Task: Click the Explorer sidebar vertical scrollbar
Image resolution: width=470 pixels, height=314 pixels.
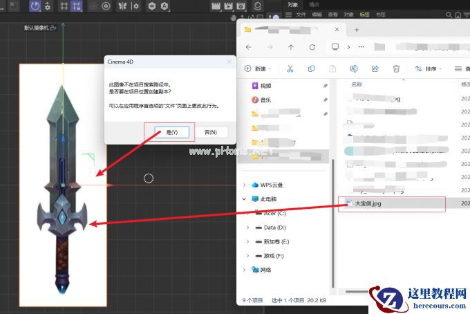Action: [333, 222]
